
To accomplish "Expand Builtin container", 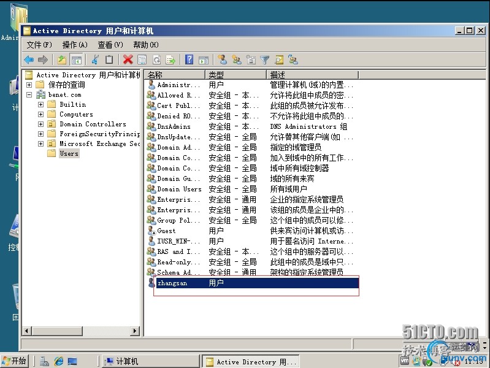I will point(40,104).
